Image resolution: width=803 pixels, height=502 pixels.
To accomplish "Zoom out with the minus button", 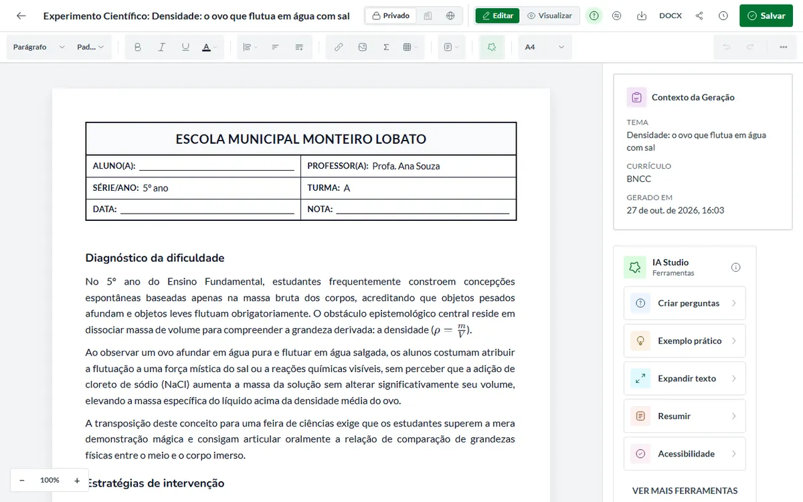I will (22, 480).
